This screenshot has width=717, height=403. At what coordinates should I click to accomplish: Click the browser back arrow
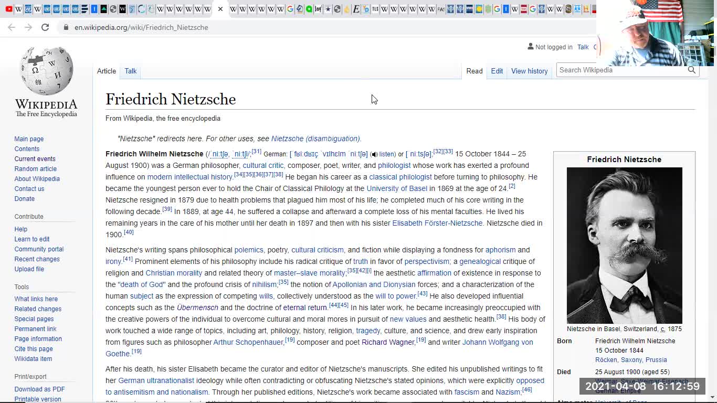pyautogui.click(x=12, y=27)
